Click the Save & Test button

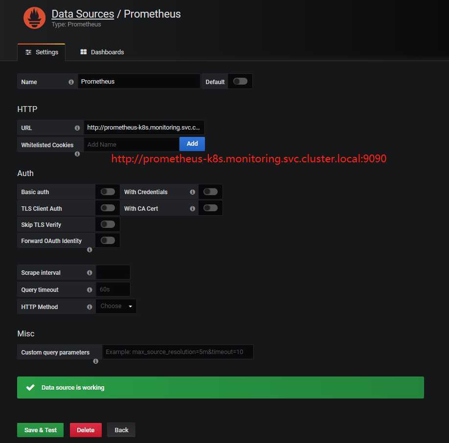tap(41, 430)
